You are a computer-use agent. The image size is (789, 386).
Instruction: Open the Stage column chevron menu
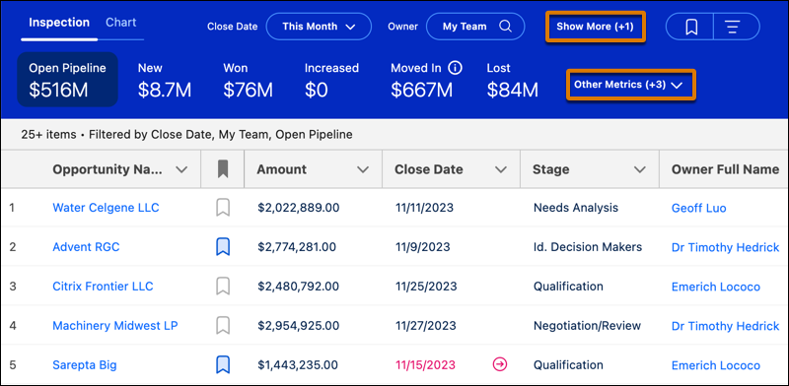point(639,170)
